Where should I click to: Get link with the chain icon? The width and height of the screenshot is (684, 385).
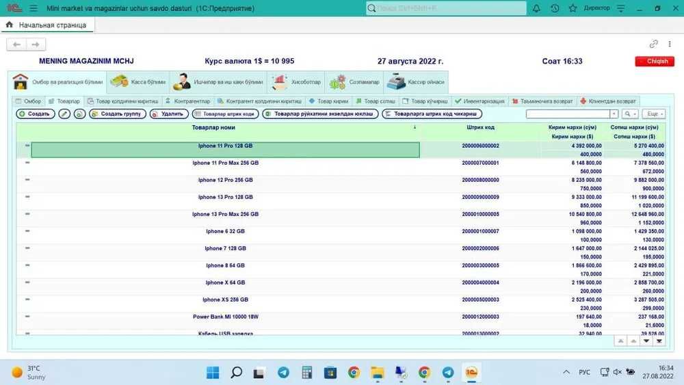point(653,44)
